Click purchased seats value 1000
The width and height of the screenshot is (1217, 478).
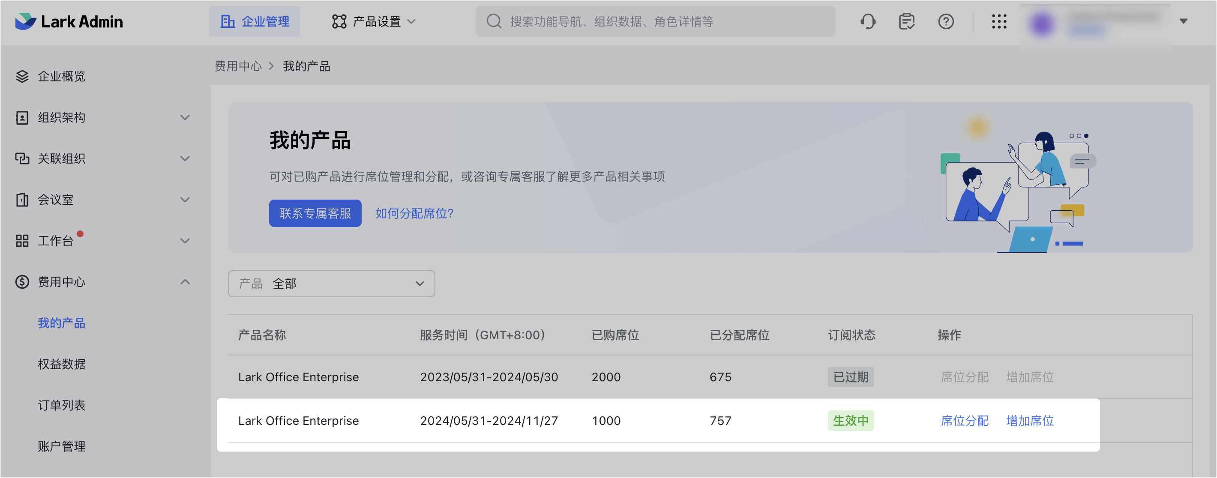coord(606,420)
